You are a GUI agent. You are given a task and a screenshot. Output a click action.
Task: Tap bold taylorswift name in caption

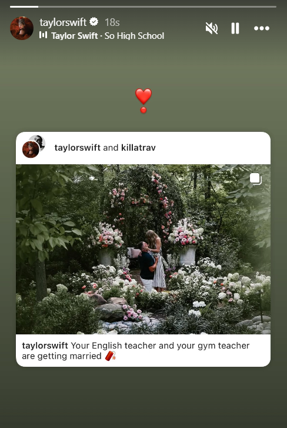[x=45, y=346]
